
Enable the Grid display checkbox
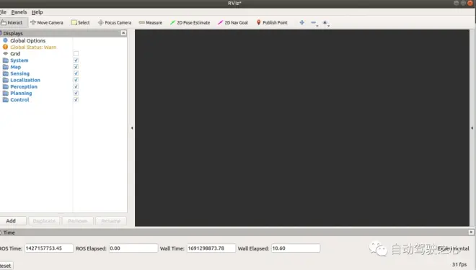[76, 53]
